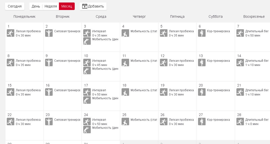Image resolution: width=270 pixels, height=144 pixels.
Task: Switch to День view
Action: coord(36,6)
